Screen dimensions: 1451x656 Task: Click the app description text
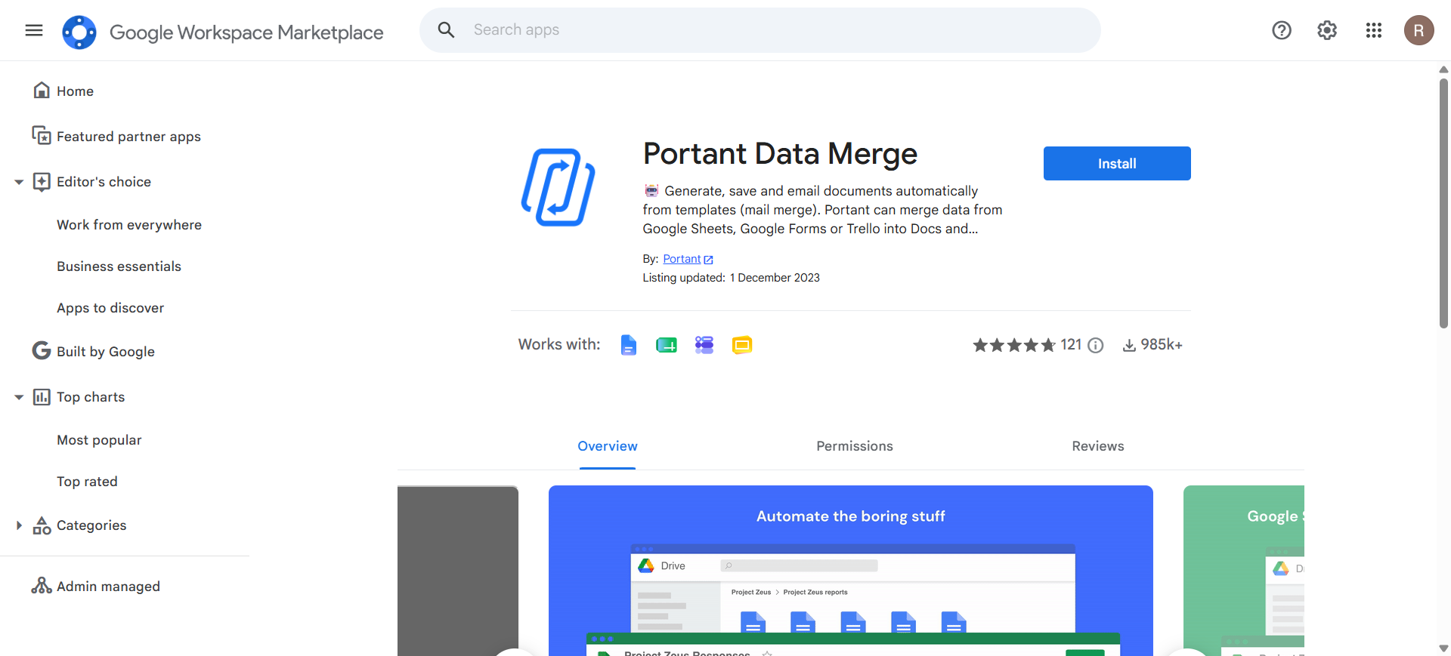click(x=822, y=210)
